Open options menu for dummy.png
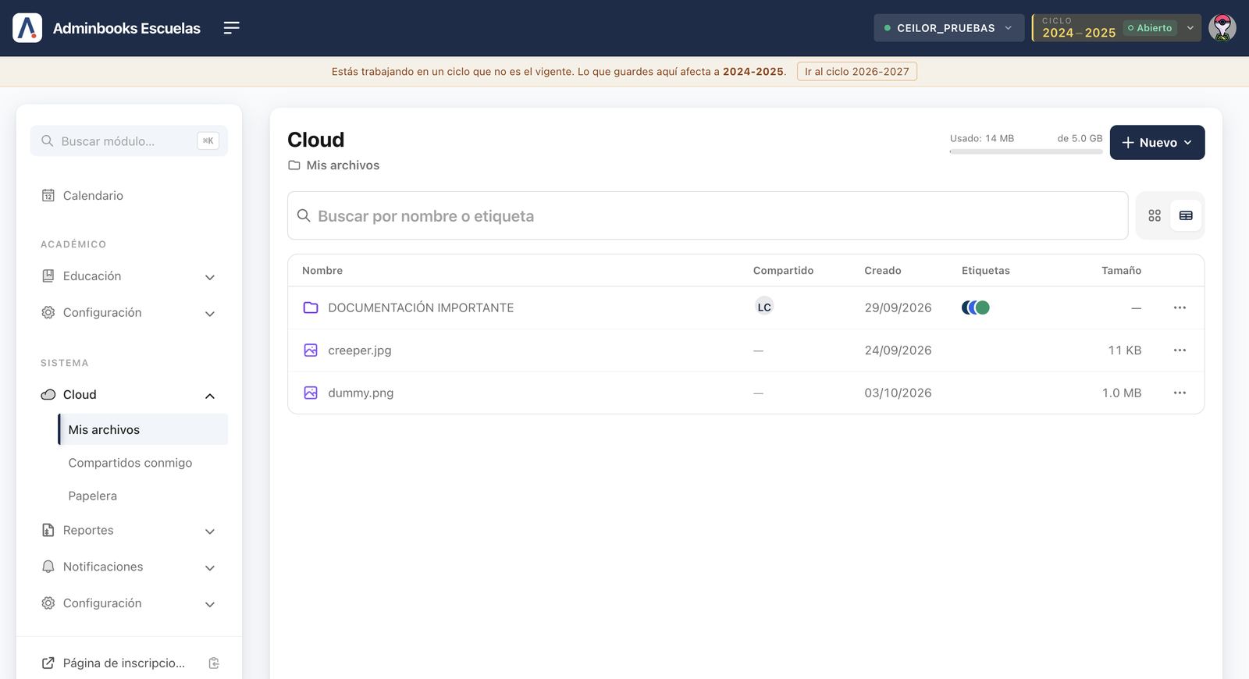 pyautogui.click(x=1180, y=393)
